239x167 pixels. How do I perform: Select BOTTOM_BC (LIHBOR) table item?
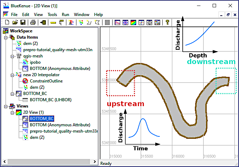(51, 100)
